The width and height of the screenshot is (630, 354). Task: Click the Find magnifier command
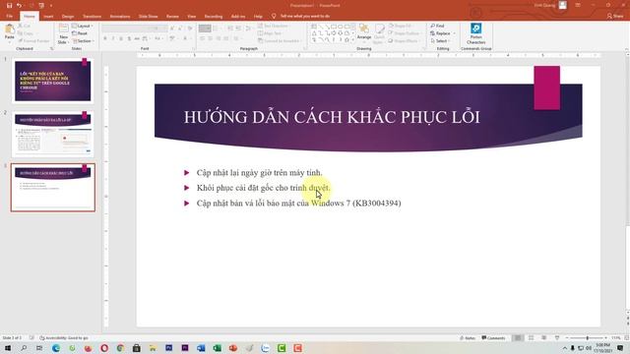coord(437,26)
